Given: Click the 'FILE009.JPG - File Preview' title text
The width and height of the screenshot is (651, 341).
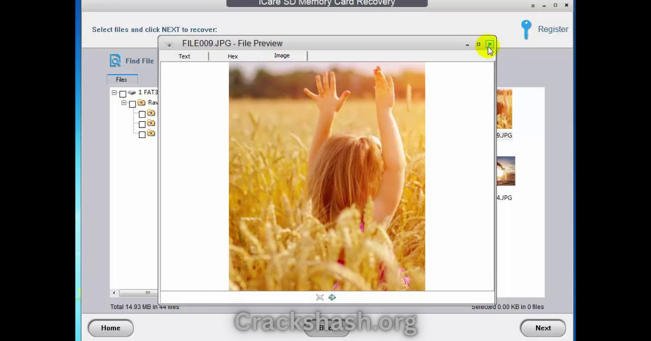Looking at the screenshot, I should [232, 43].
